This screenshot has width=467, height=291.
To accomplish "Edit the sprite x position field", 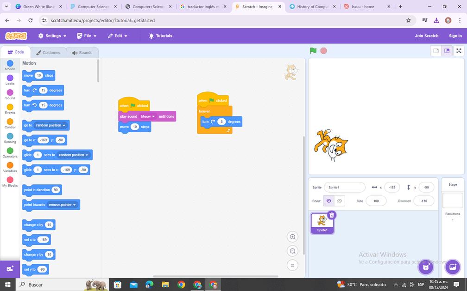I will [392, 188].
